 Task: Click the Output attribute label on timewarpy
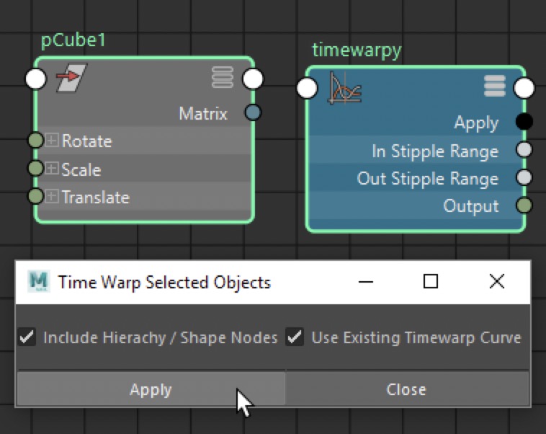pos(471,206)
